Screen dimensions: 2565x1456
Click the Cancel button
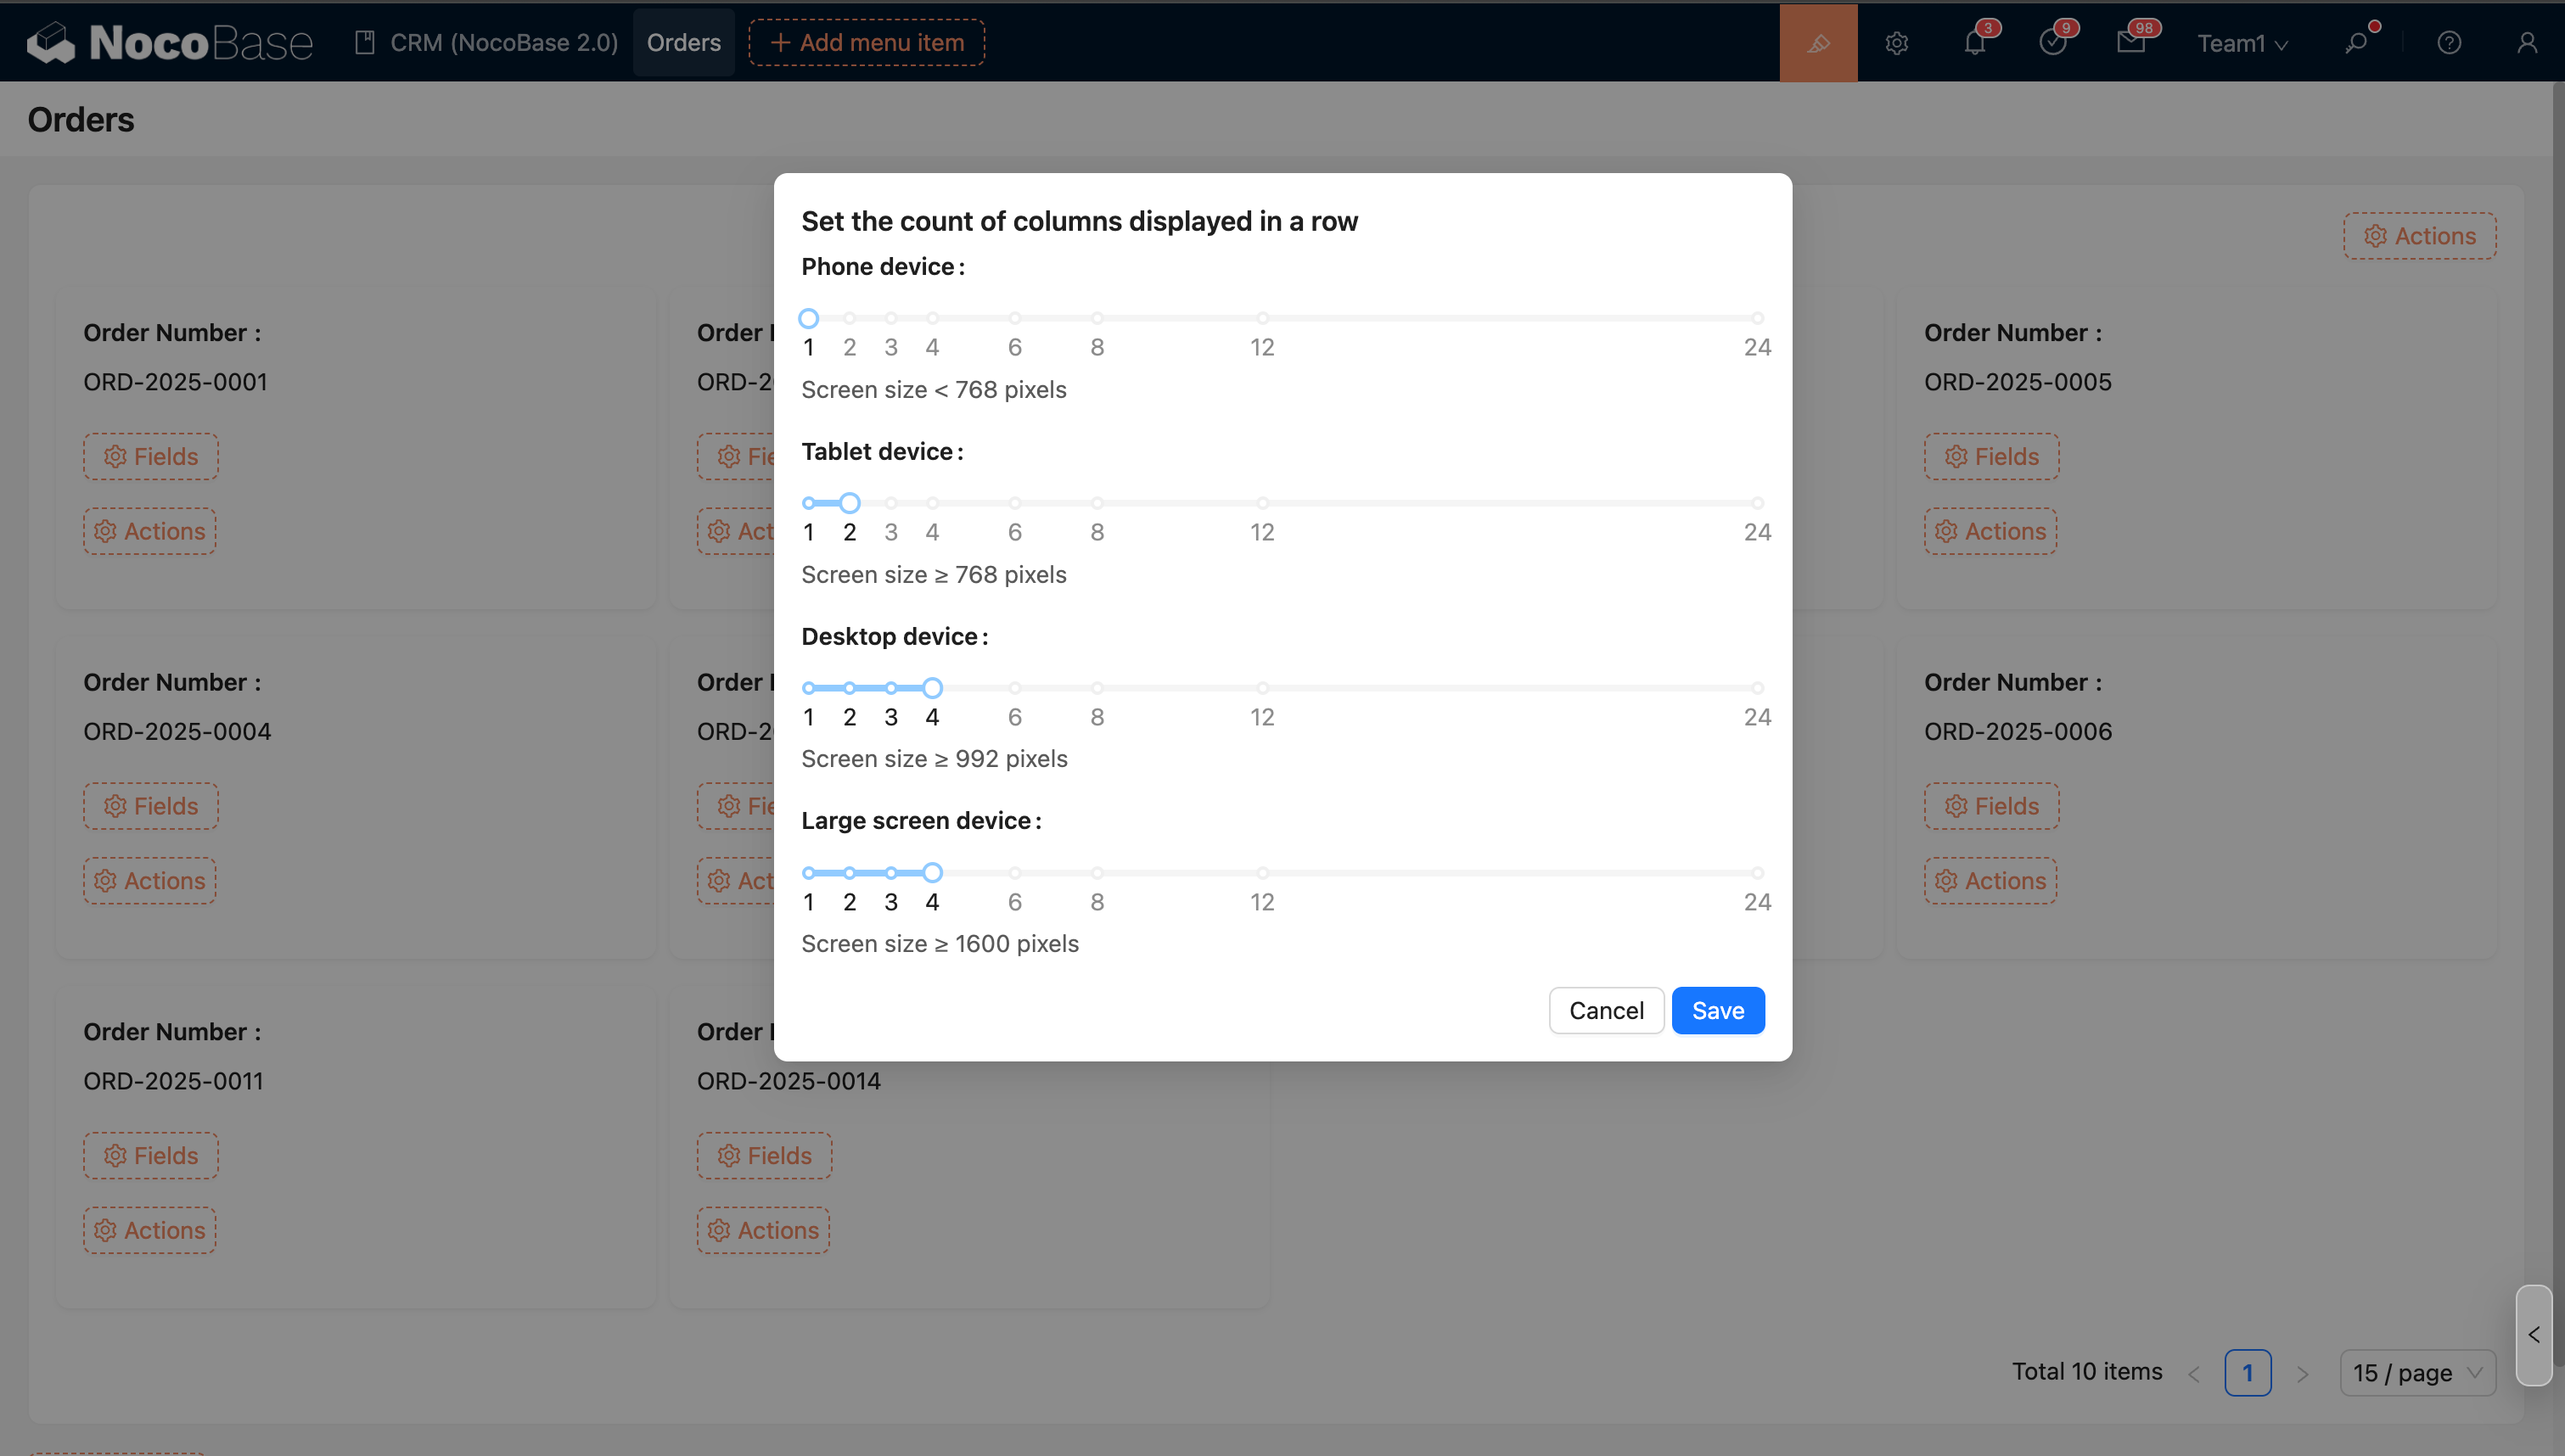[x=1605, y=1010]
